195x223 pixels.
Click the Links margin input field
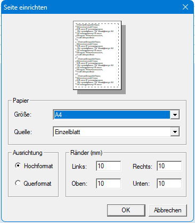coord(109,166)
